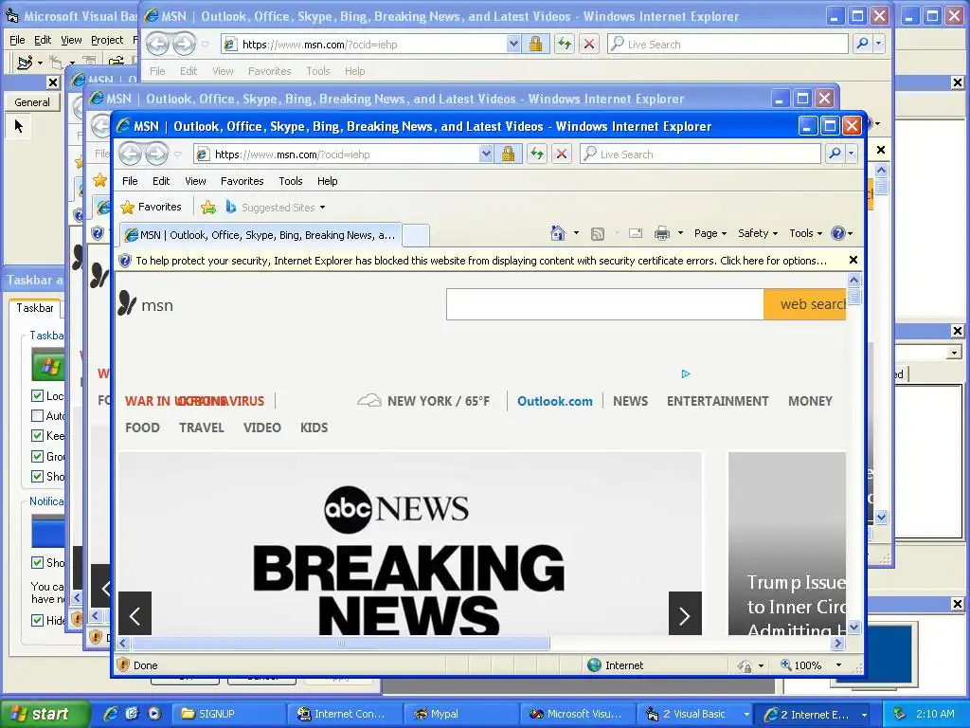Open the SIGNUP taskbar button
This screenshot has width=970, height=728.
pos(227,714)
